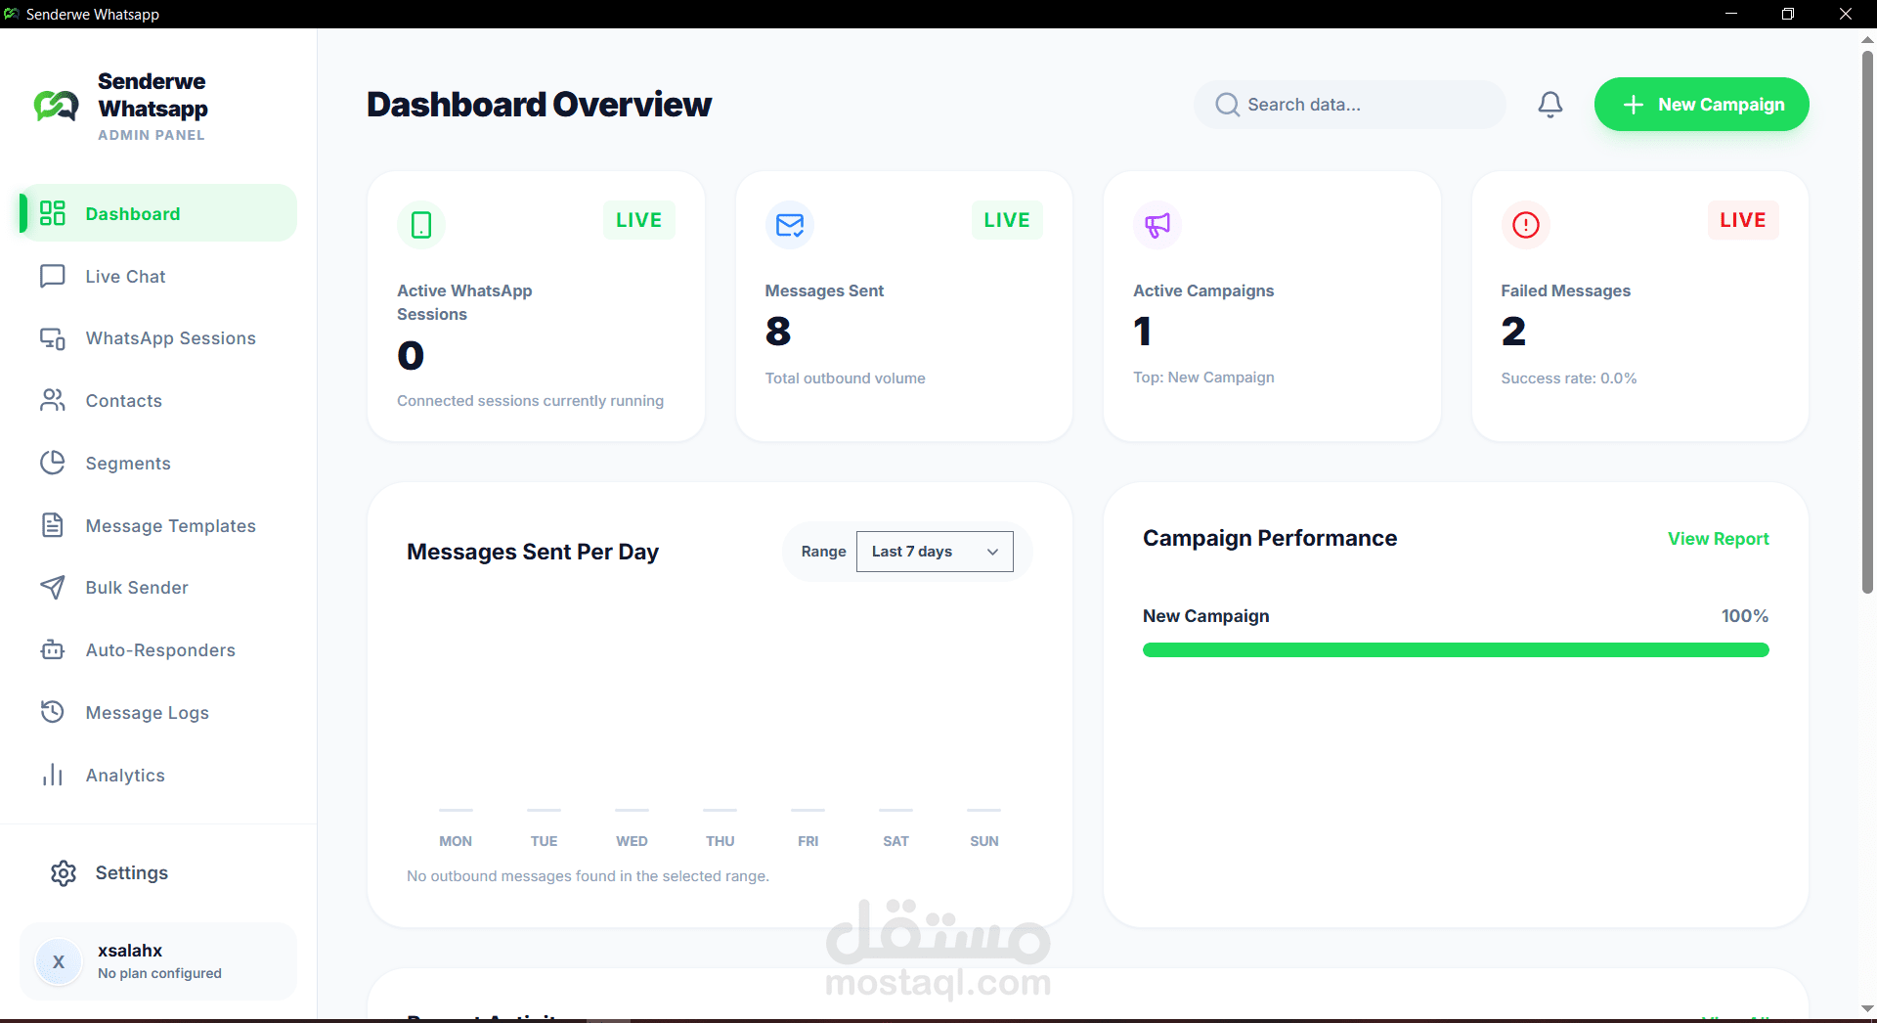The height and width of the screenshot is (1023, 1877).
Task: Click the Dashboard Overview heading
Action: pyautogui.click(x=539, y=105)
